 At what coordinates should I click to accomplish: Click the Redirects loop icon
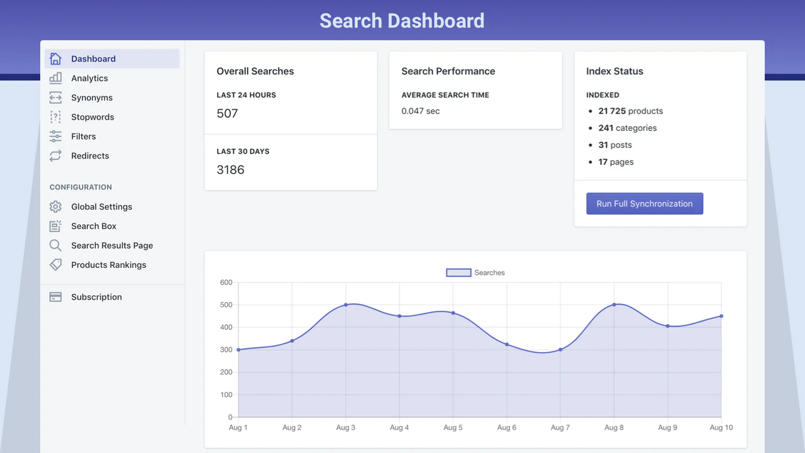point(55,156)
